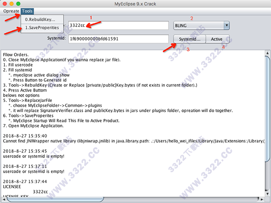Click '0. Close MyEclipse Application' line
This screenshot has height=203, width=271.
[62, 60]
